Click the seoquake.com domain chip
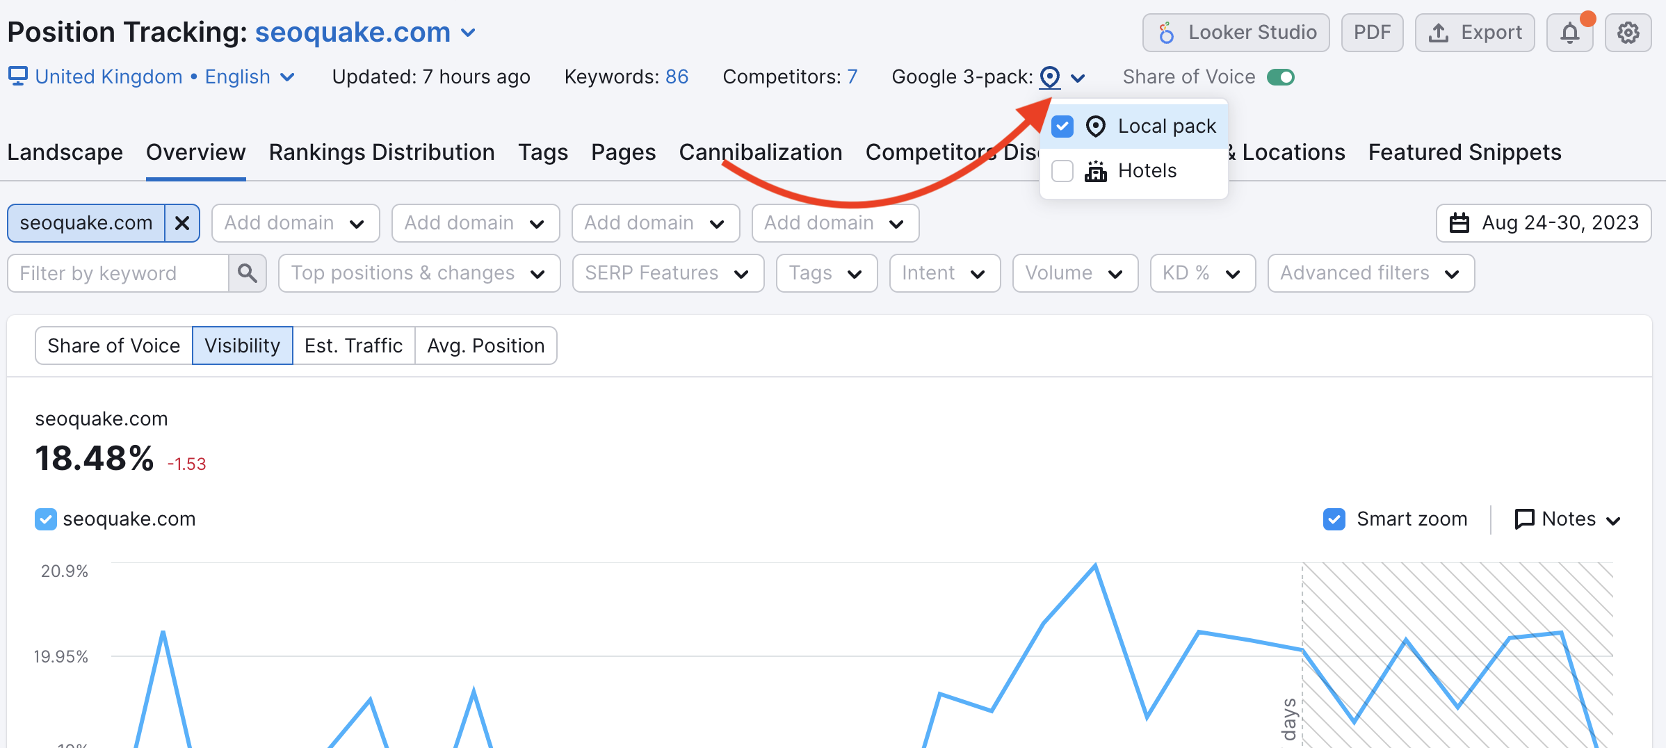 (x=86, y=223)
